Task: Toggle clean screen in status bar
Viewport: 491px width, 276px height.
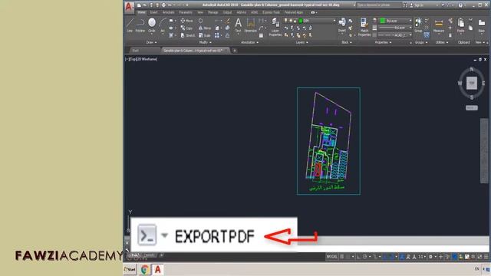Action: 479,257
